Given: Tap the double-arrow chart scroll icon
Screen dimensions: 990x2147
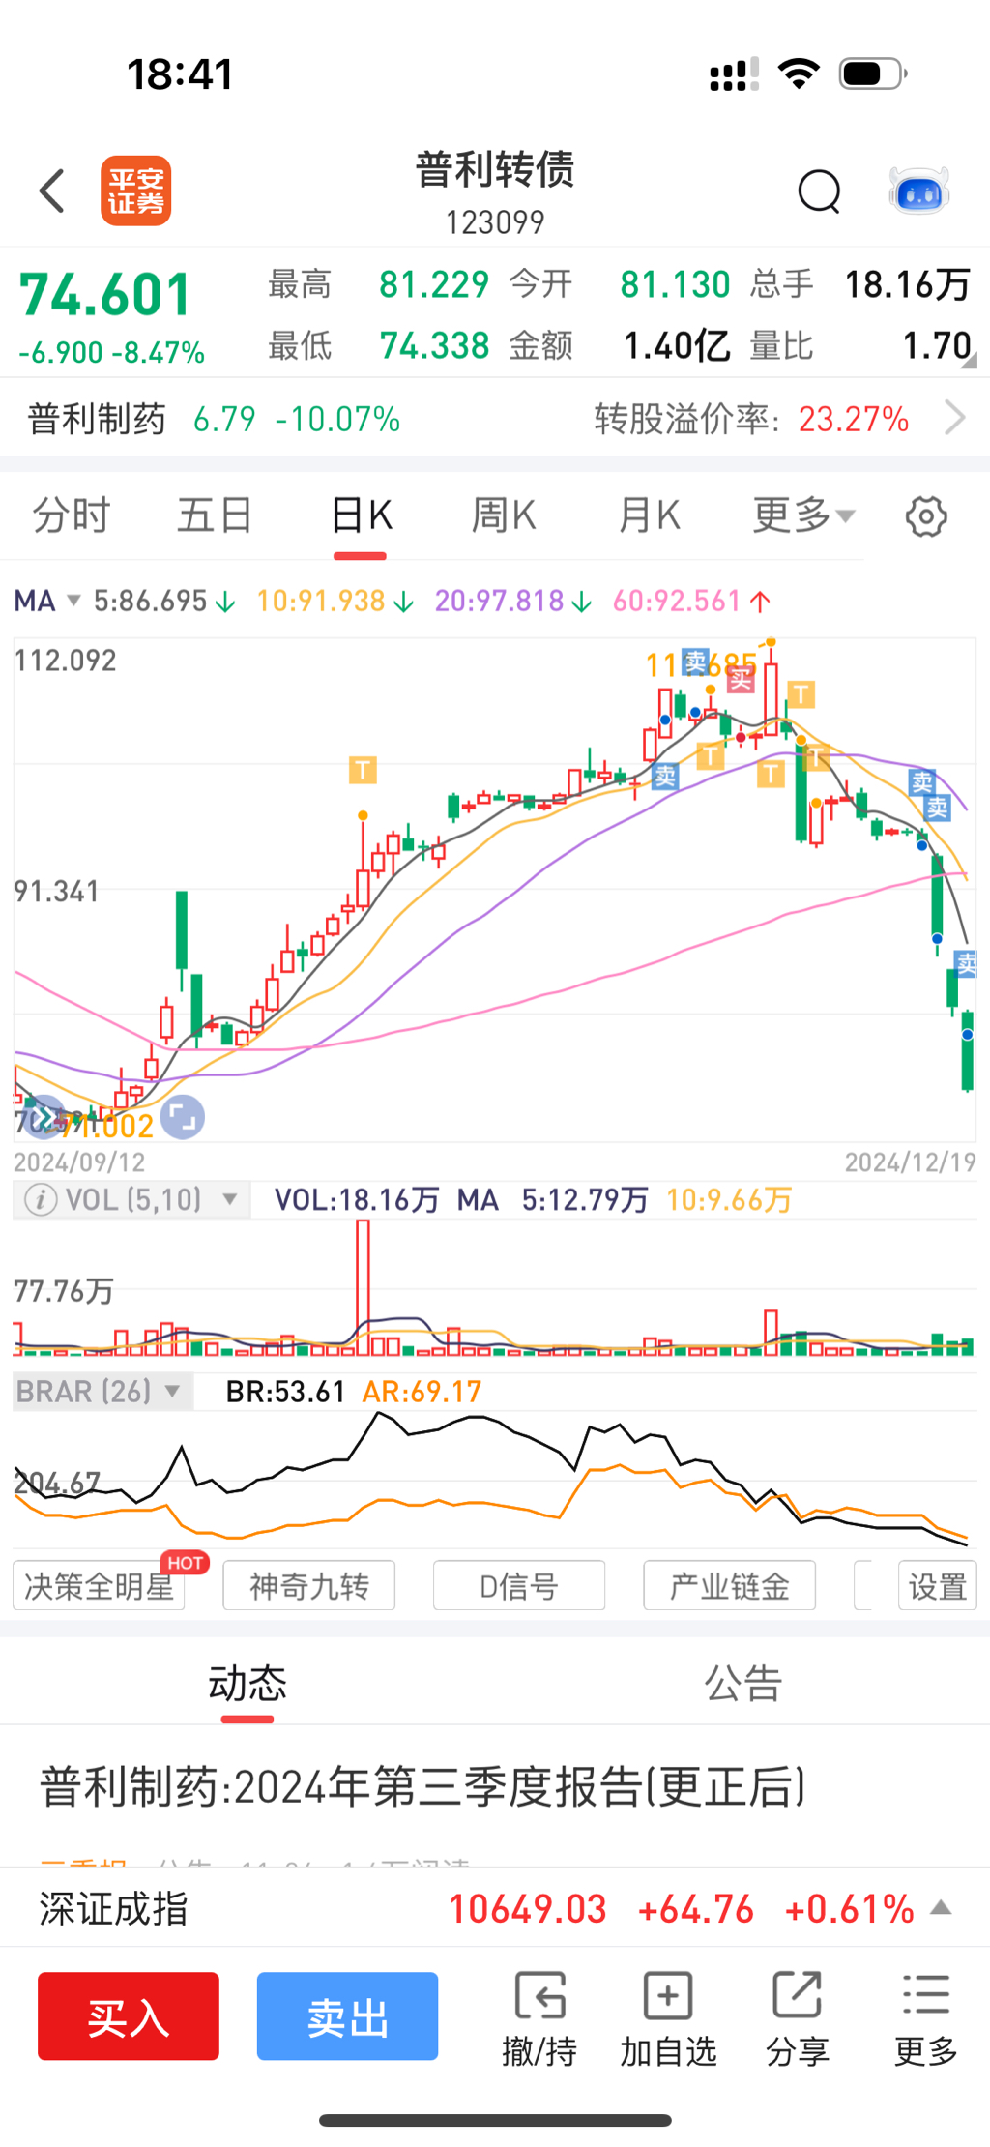Looking at the screenshot, I should [44, 1117].
